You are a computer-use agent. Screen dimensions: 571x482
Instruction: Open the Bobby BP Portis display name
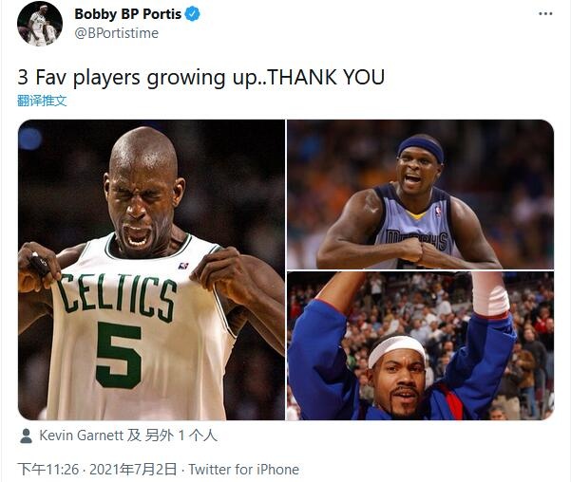click(x=127, y=14)
